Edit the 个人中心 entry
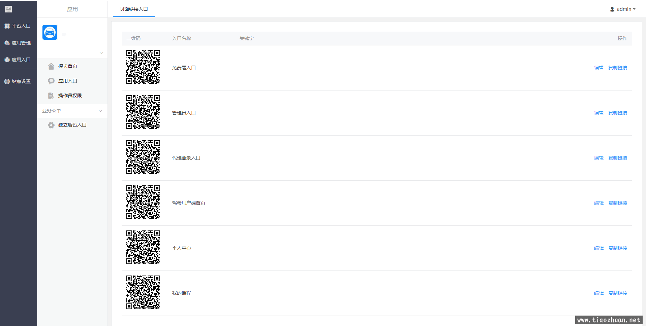Viewport: 646px width, 326px height. point(599,248)
